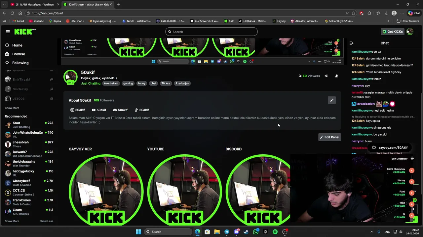Image resolution: width=423 pixels, height=237 pixels.
Task: Open recommended channel CCT_CS
Action: (x=29, y=192)
